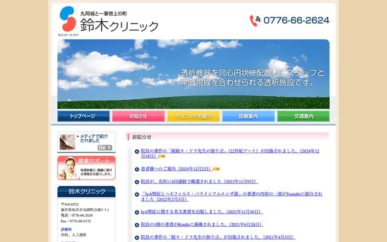Click the new-mark icon after 患者様へのご案内
Image resolution: width=387 pixels, height=242 pixels.
216,169
